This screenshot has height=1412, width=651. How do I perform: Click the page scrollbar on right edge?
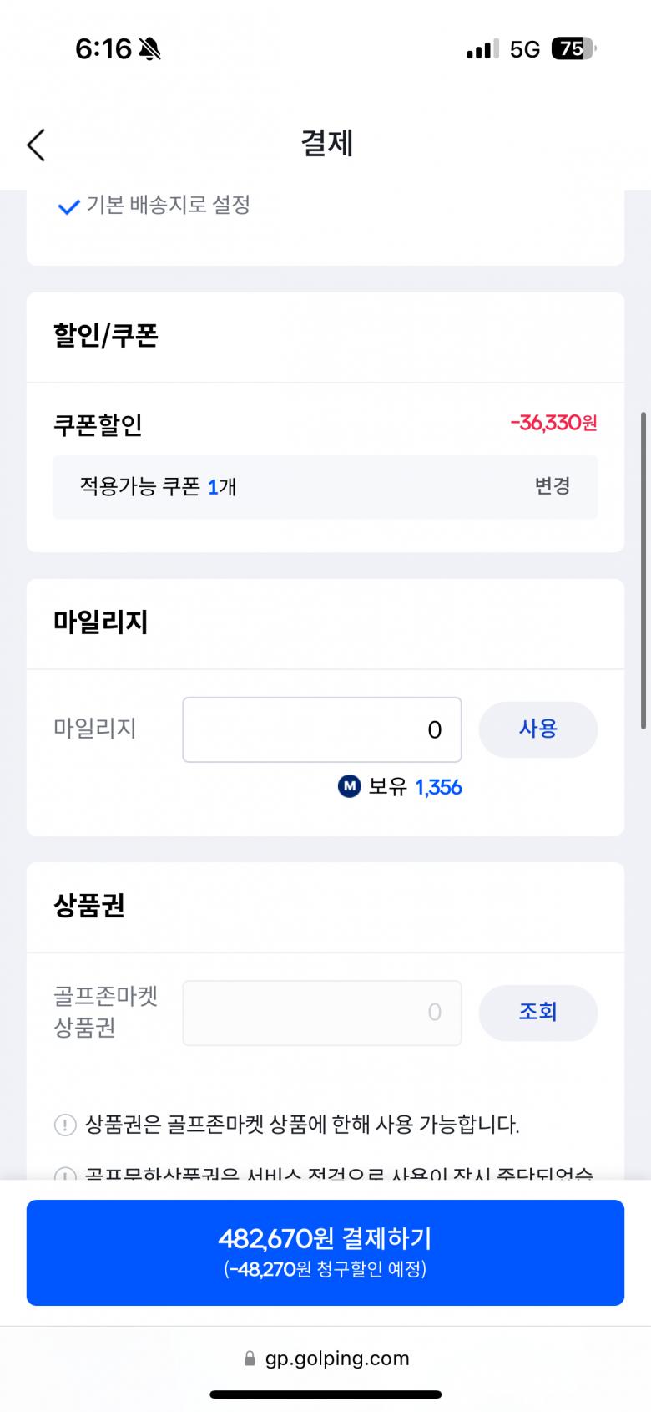pos(643,570)
